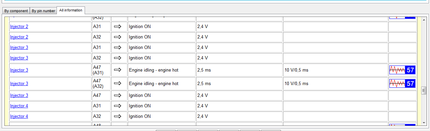Select pin cell A47 (A31)
The image size is (430, 131).
[x=101, y=70]
